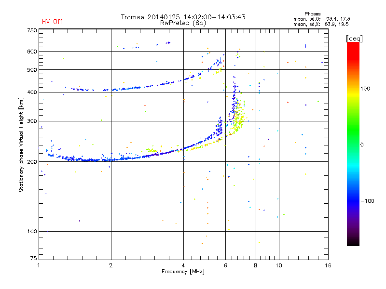Click the 'Phases' heading text

[312, 14]
